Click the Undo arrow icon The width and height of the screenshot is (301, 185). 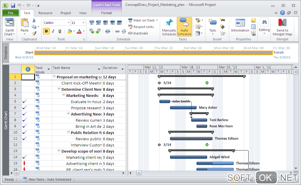click(19, 5)
